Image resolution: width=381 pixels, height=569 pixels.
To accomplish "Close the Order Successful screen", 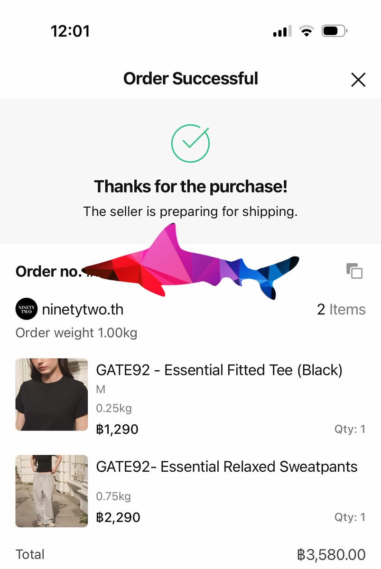I will pyautogui.click(x=358, y=80).
